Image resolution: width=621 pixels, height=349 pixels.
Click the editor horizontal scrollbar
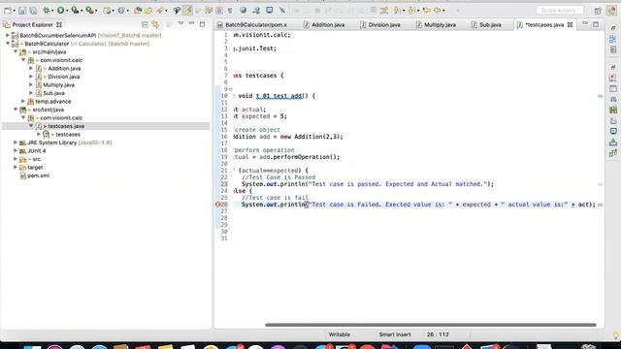[431, 325]
